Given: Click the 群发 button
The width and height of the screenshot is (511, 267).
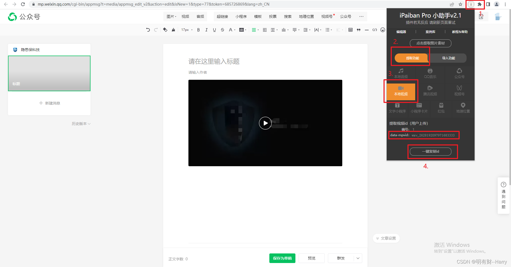Looking at the screenshot, I should (341, 258).
